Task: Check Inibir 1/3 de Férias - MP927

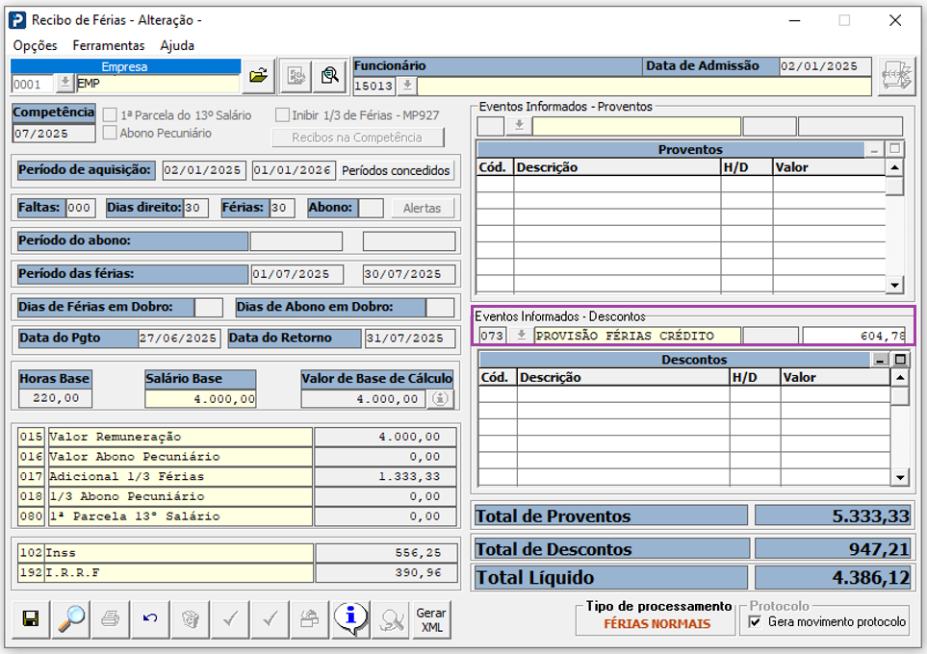Action: coord(283,114)
